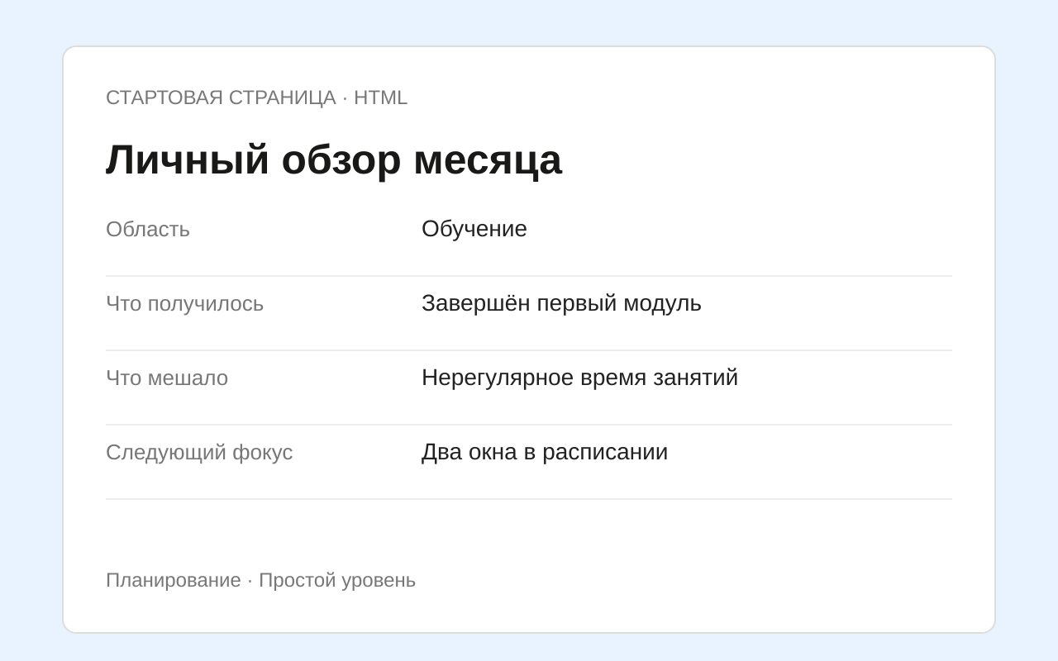The height and width of the screenshot is (661, 1058).
Task: Select the text "Нерегулярное время занятий"
Action: coord(579,378)
